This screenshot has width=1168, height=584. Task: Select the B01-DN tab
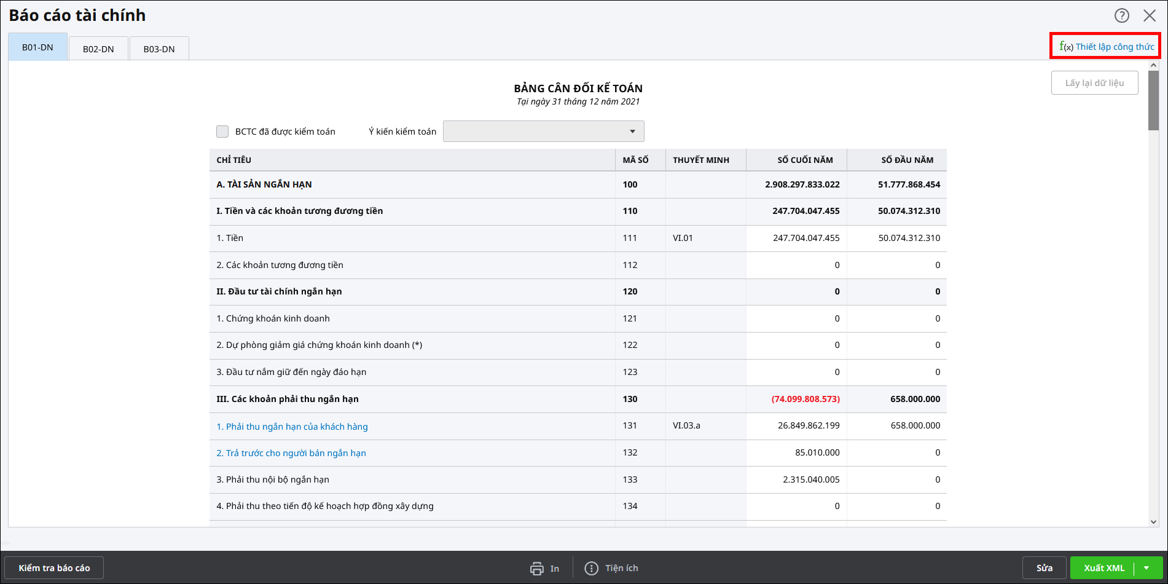coord(37,47)
